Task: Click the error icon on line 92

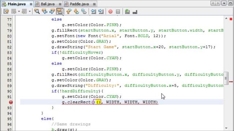Action: (x=11, y=102)
